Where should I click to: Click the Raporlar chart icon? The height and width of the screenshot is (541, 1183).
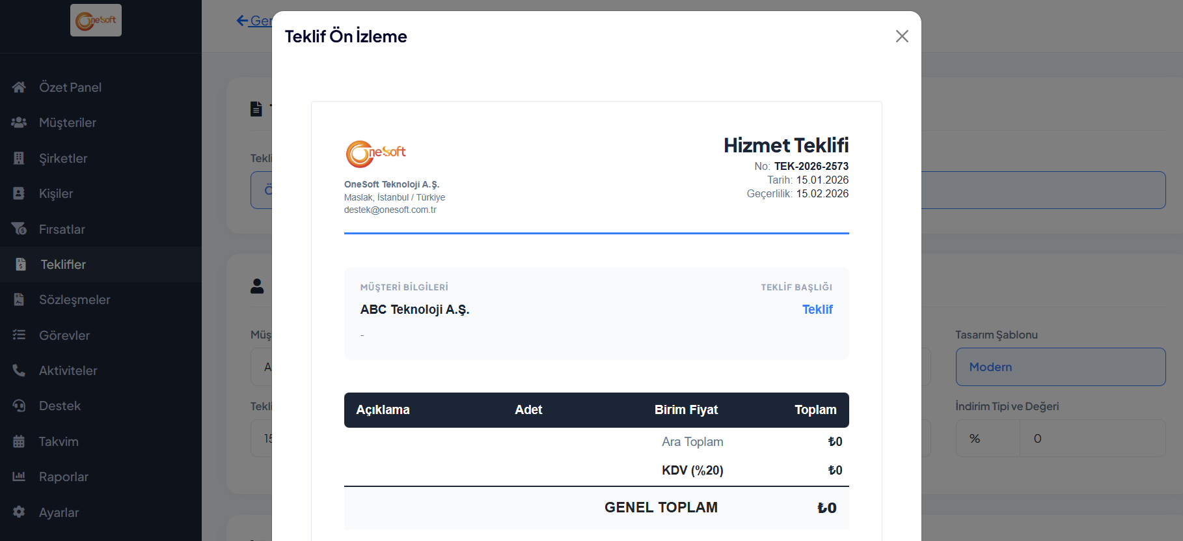coord(19,477)
